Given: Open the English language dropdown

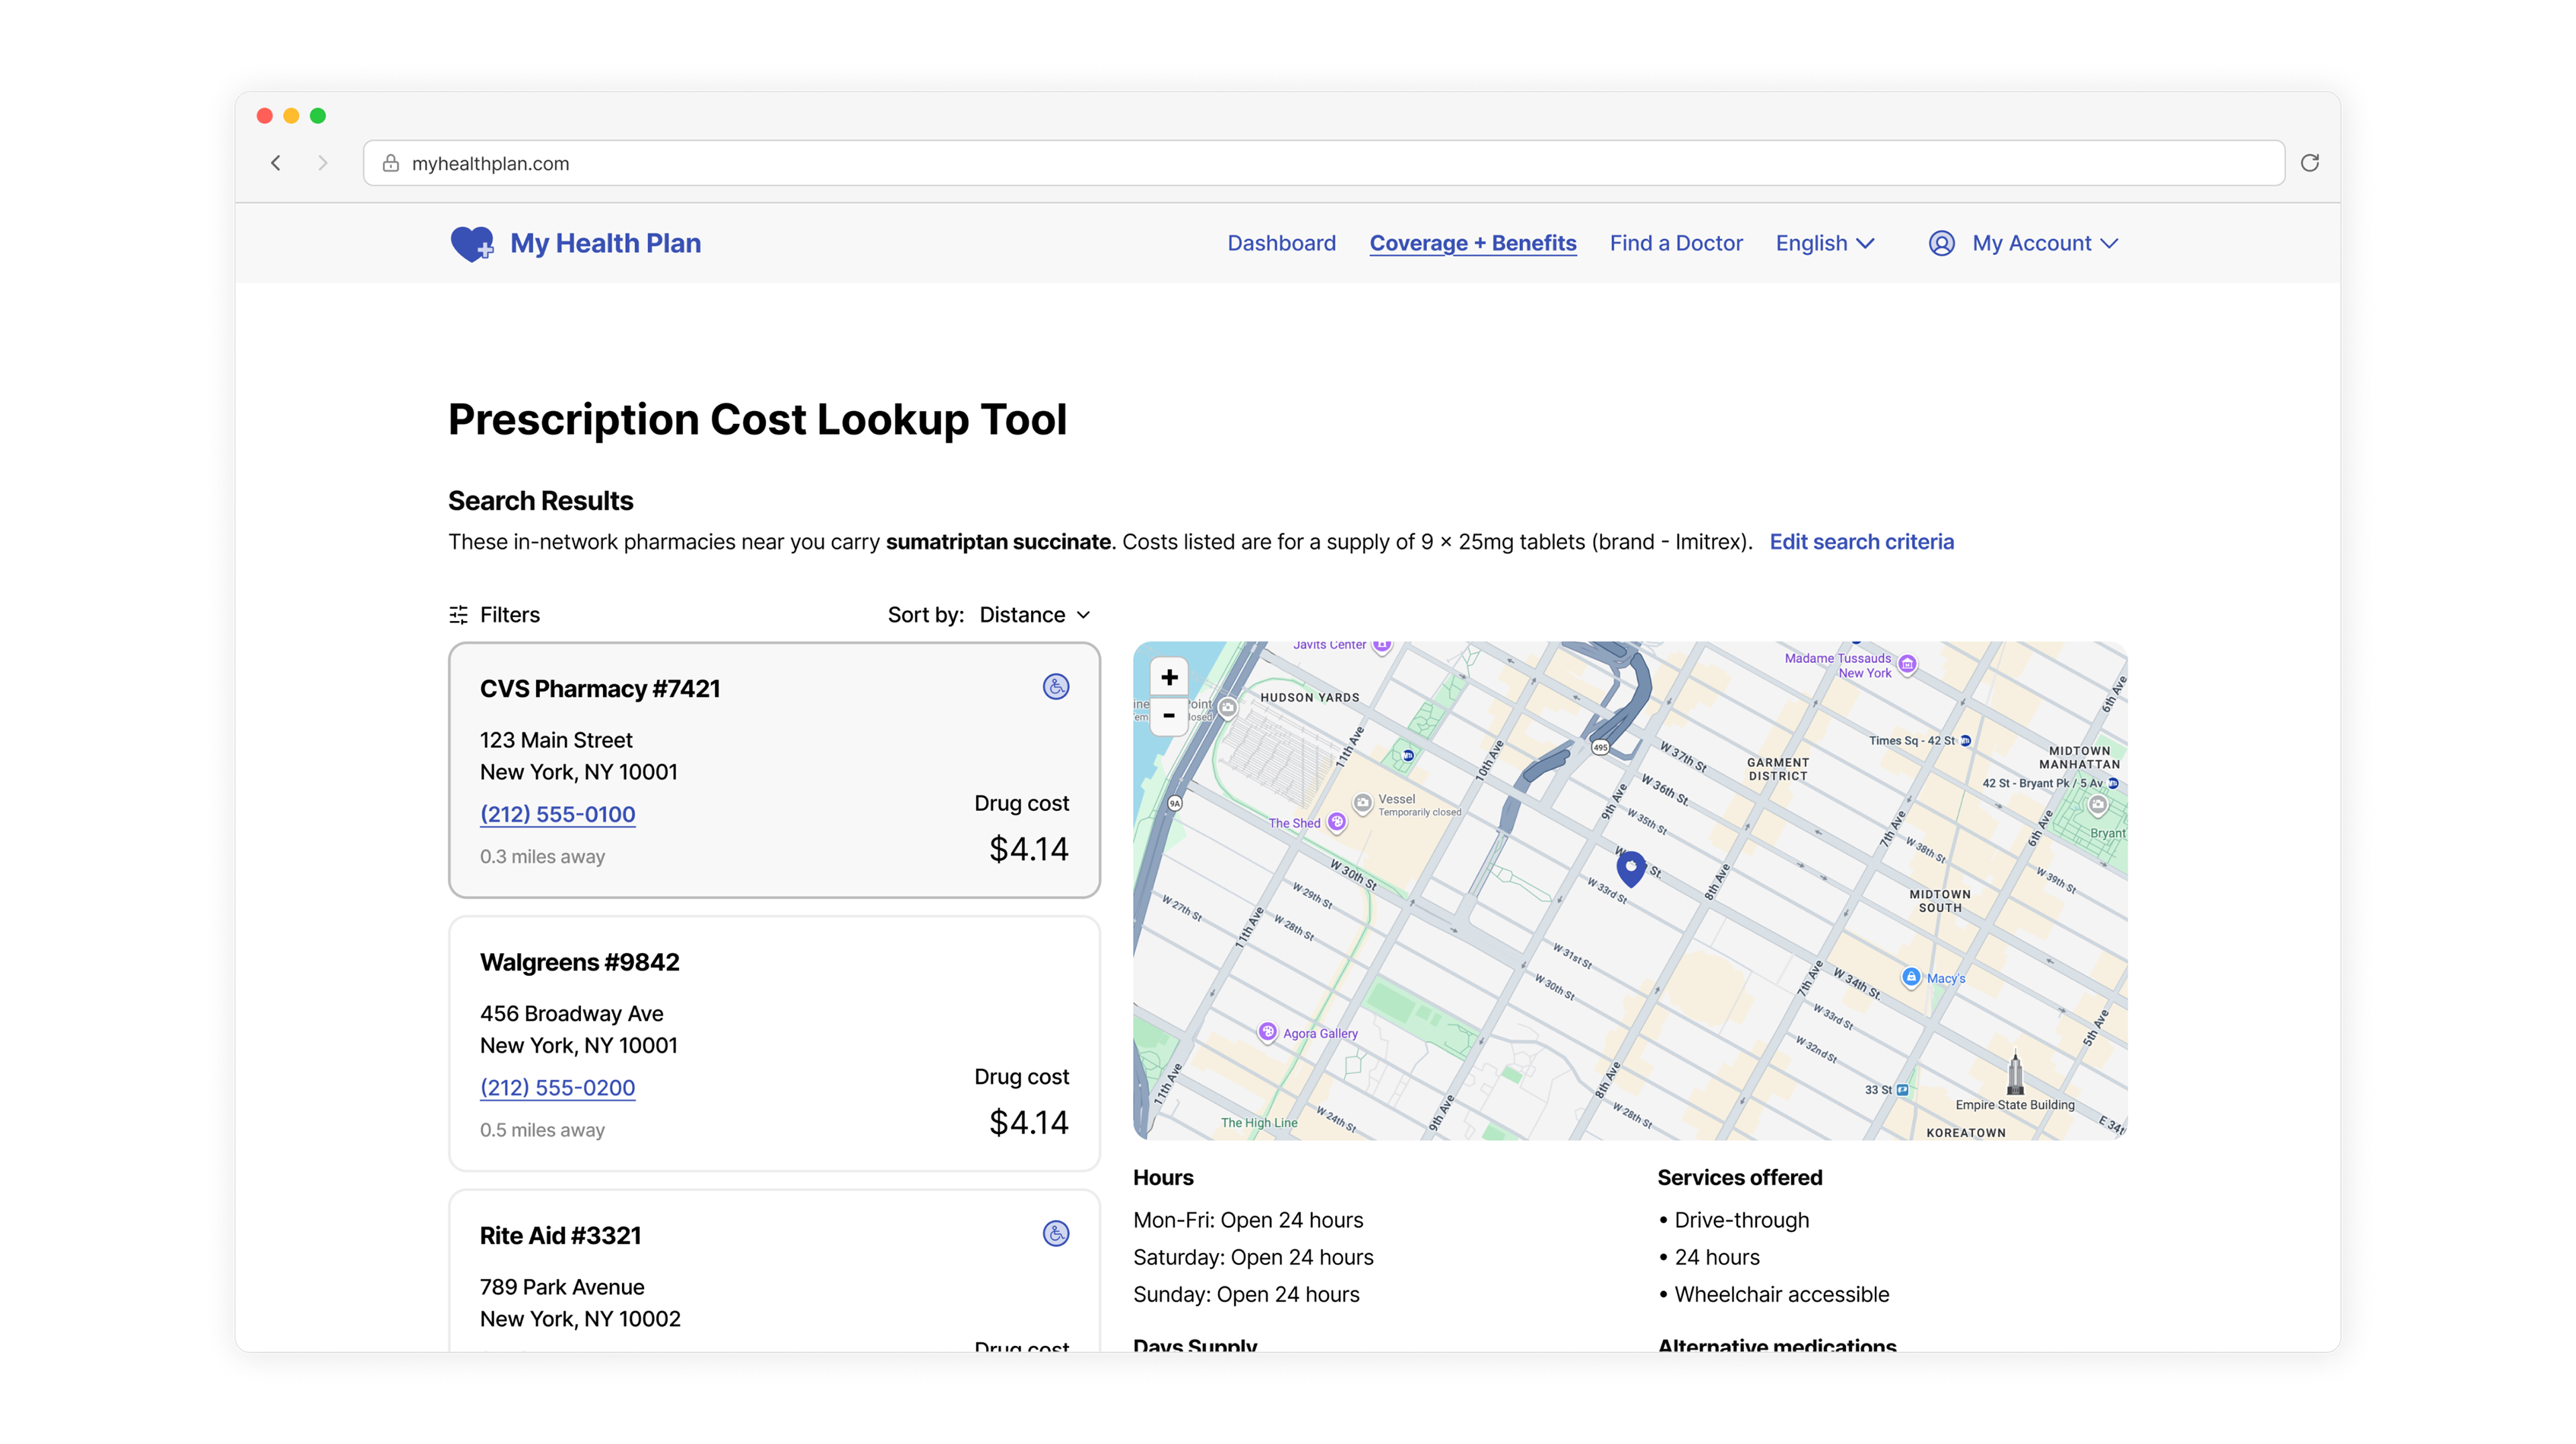Looking at the screenshot, I should [x=1824, y=243].
